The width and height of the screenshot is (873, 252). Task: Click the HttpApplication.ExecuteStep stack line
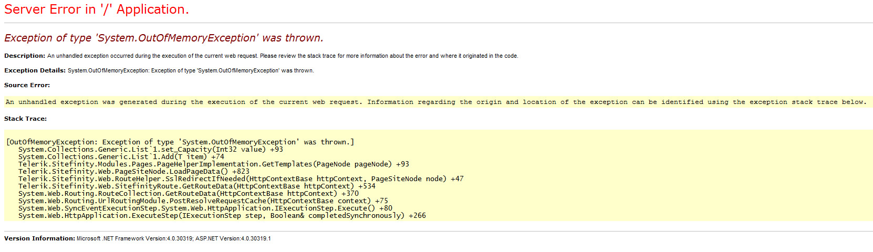click(222, 215)
